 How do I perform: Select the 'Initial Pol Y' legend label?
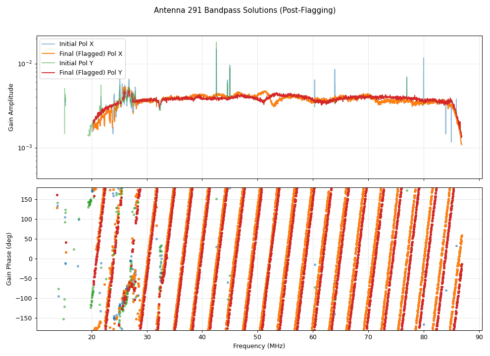coord(76,63)
